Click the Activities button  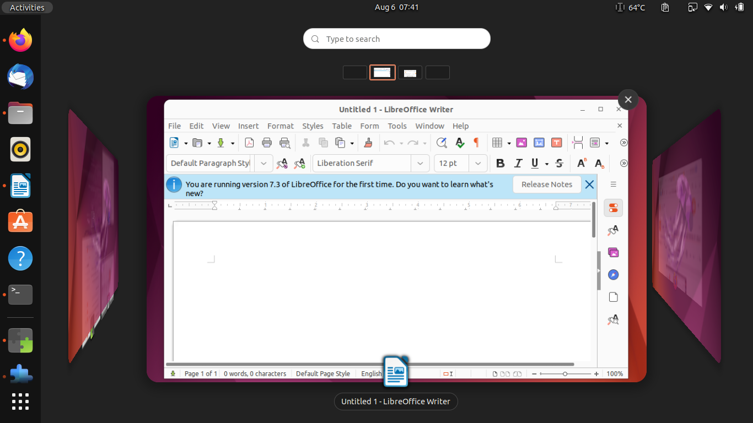(27, 7)
